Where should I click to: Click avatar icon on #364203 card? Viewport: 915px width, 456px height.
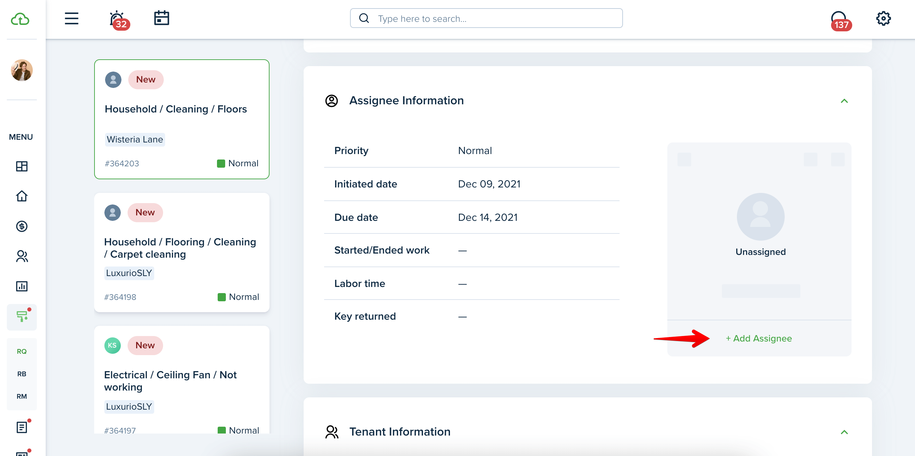coord(113,79)
